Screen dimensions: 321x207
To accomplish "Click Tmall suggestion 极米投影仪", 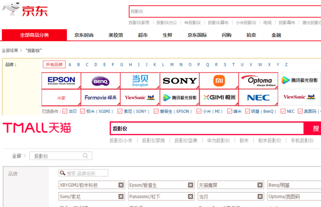I will click(269, 141).
